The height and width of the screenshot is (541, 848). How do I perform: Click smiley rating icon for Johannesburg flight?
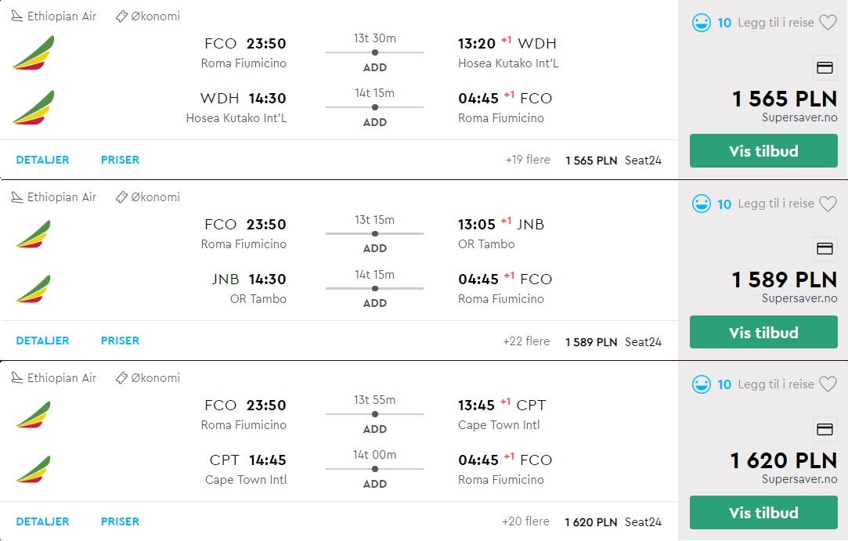(x=702, y=204)
